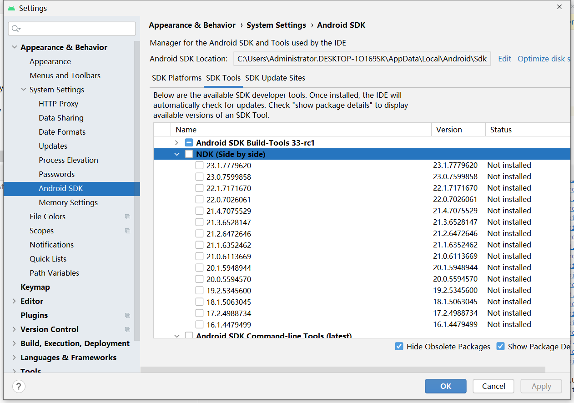
Task: Click the Android SDK Location path field
Action: 362,59
